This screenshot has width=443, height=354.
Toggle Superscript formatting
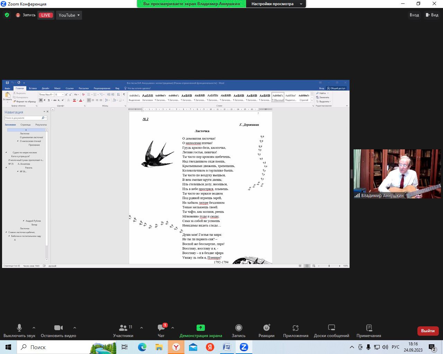click(63, 100)
